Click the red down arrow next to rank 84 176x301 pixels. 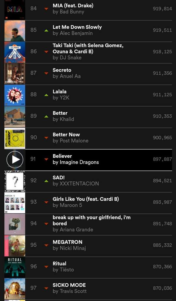tap(46, 9)
